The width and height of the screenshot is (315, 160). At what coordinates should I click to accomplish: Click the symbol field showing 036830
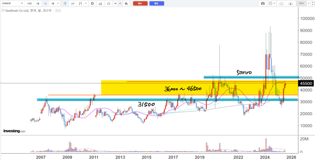[10, 3]
